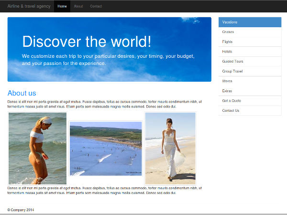
Task: Go to the About navbar page
Action: 78,6
